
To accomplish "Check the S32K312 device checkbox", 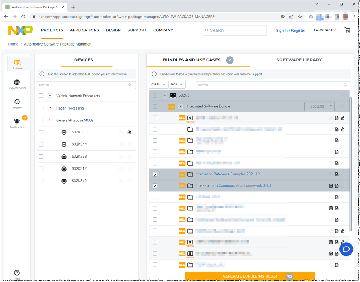I will tap(41, 169).
